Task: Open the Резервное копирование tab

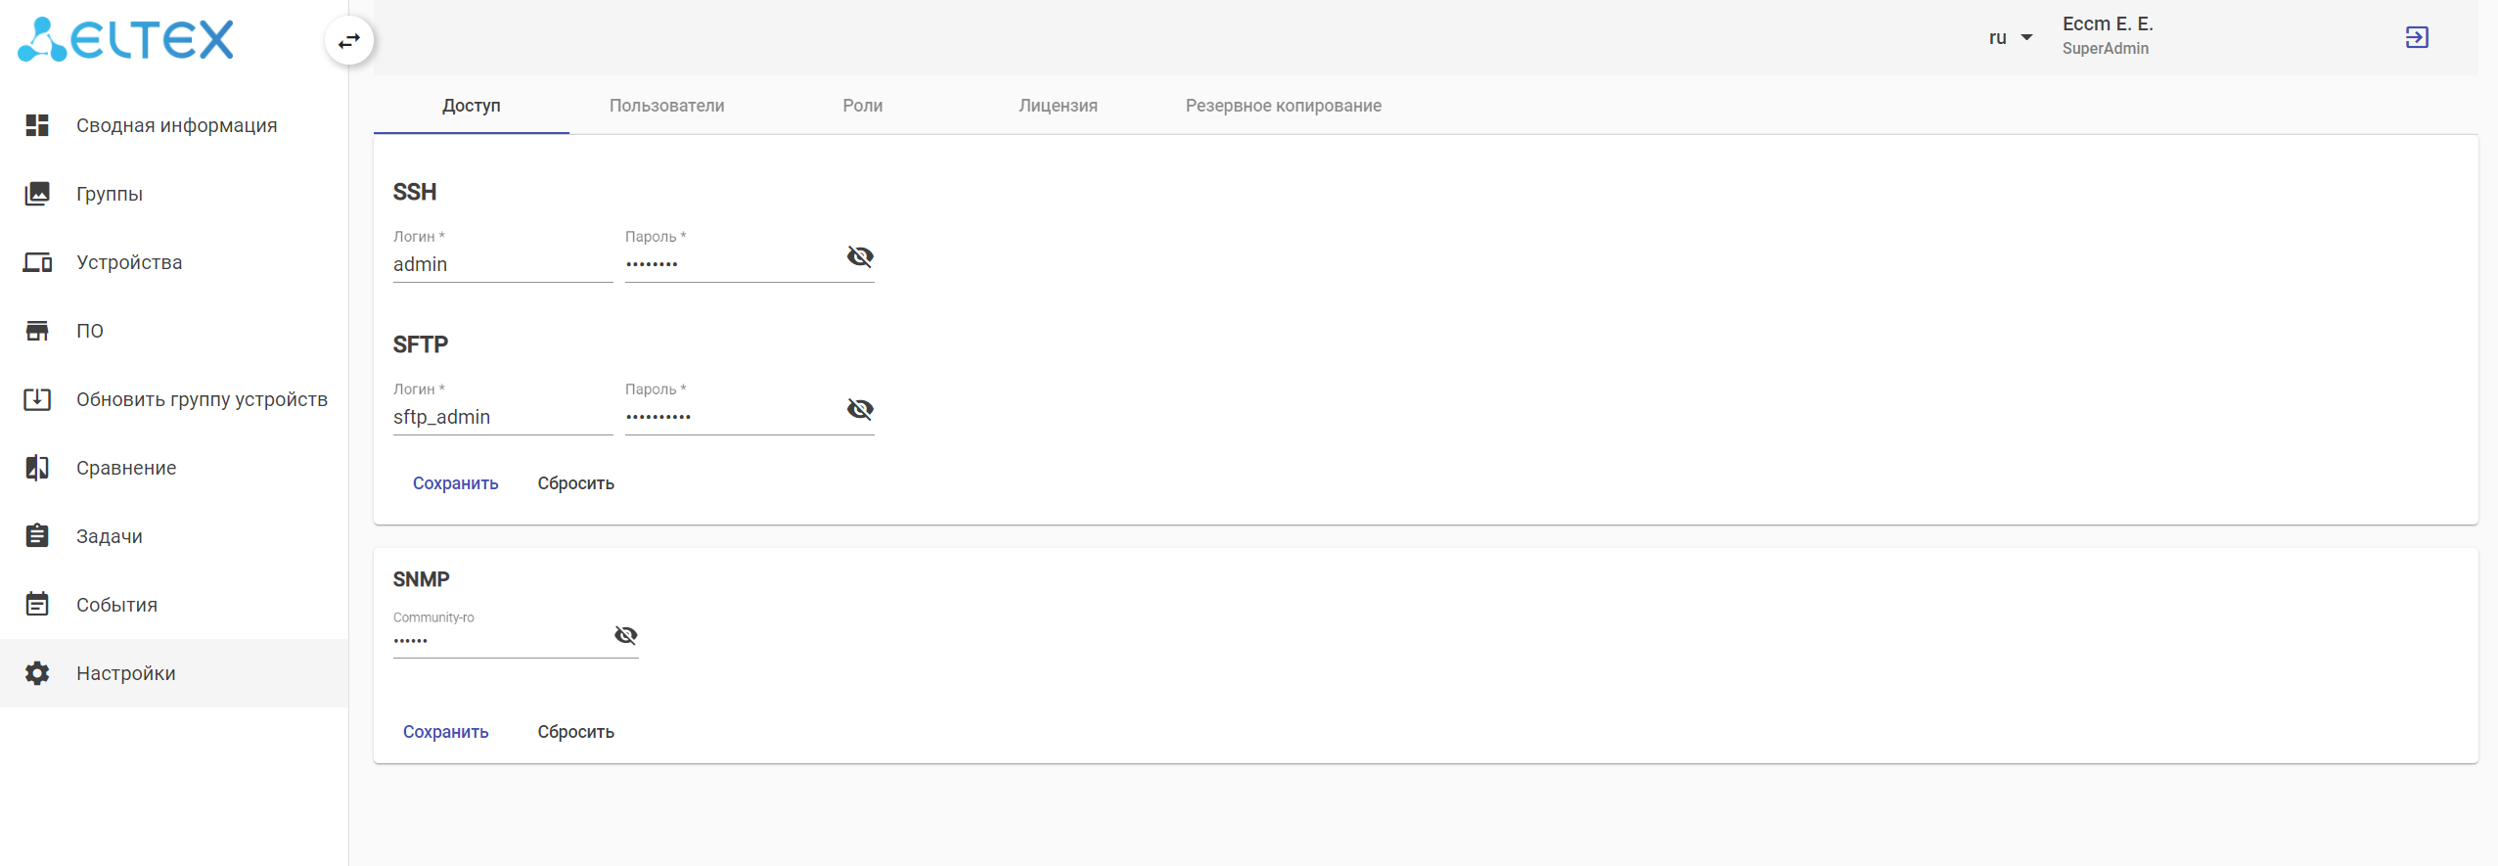Action: (x=1283, y=106)
